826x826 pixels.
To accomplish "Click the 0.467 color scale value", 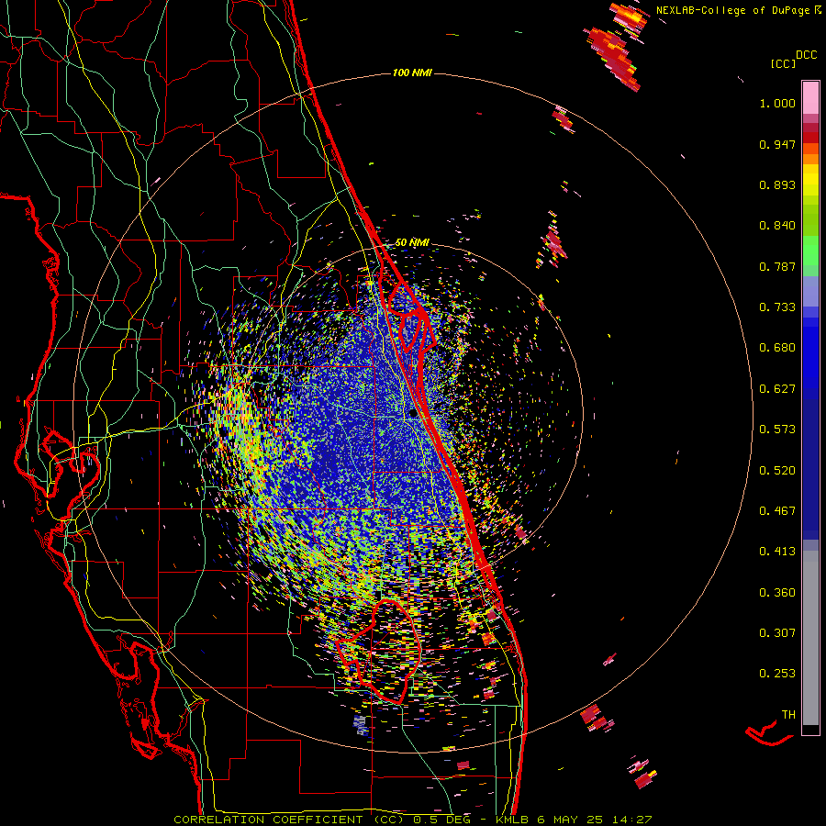I will click(x=777, y=511).
